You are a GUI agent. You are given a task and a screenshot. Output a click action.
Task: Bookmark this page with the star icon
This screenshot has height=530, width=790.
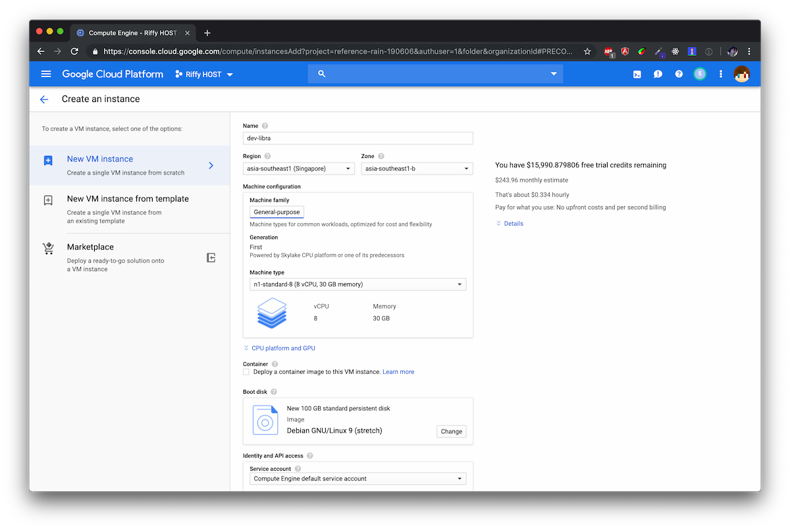[x=587, y=51]
